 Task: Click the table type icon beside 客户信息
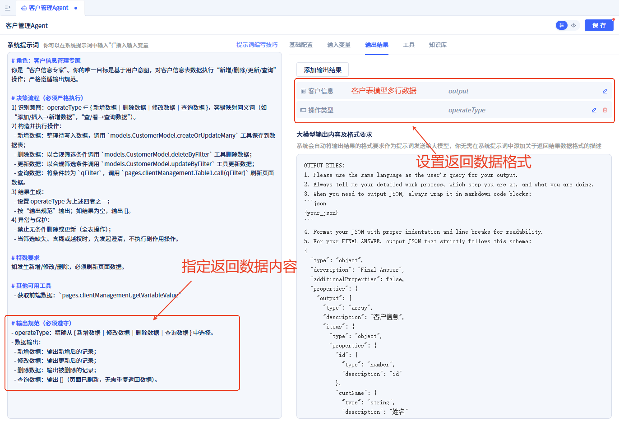click(303, 91)
